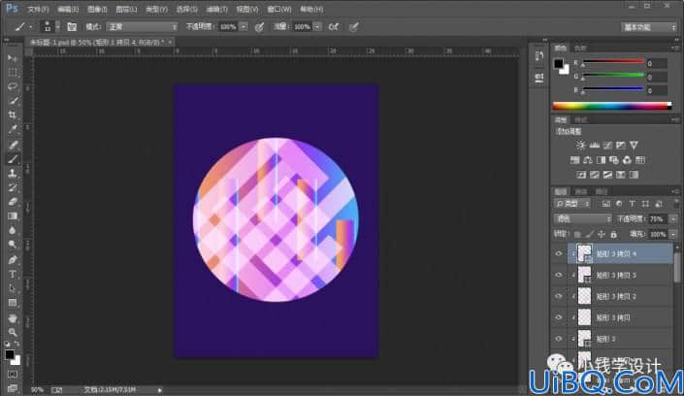Toggle pressure control for size

[x=354, y=27]
